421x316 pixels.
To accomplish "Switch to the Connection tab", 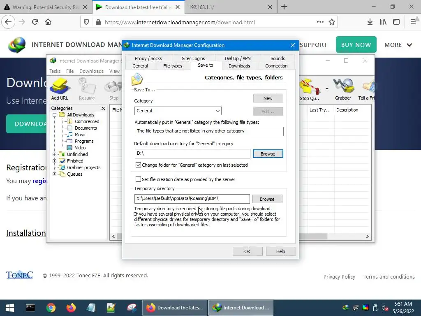I will pyautogui.click(x=276, y=66).
